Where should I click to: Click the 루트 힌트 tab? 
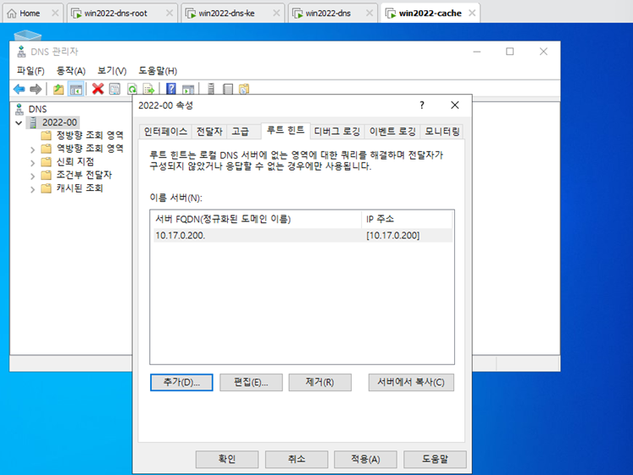286,131
